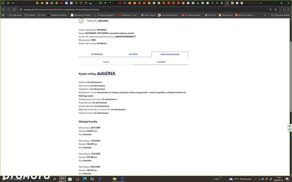The width and height of the screenshot is (292, 182).
Task: Open a new browser tab with plus icon
Action: click(x=261, y=3)
